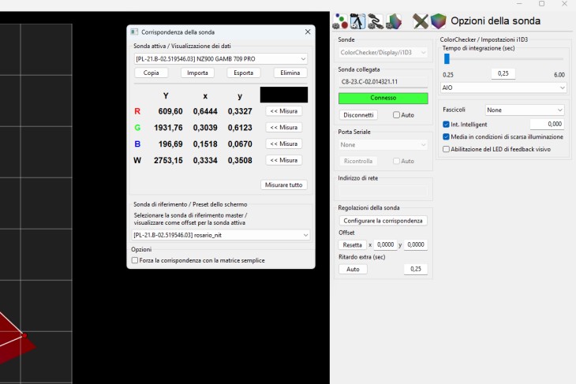
Task: Toggle the Int. Intelligent checkbox
Action: tap(447, 125)
